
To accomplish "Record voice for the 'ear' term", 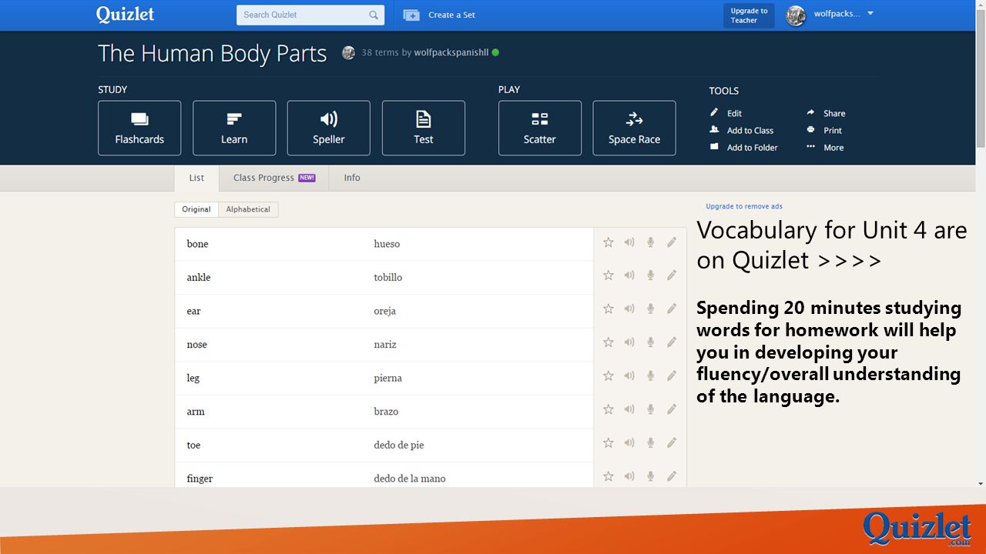I will point(650,309).
